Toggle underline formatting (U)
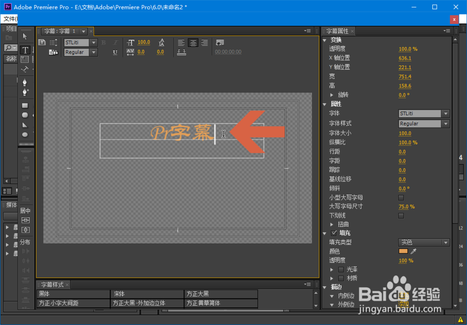This screenshot has height=325, width=467. click(115, 52)
